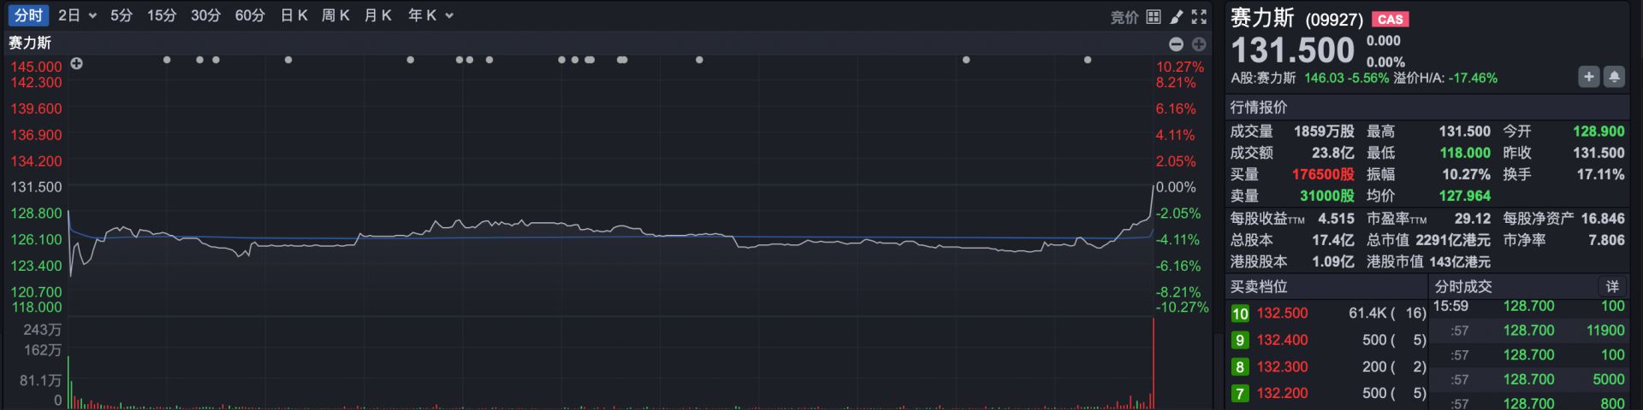Set a price alert with bell icon
Viewport: 1643px width, 410px height.
coord(1614,77)
